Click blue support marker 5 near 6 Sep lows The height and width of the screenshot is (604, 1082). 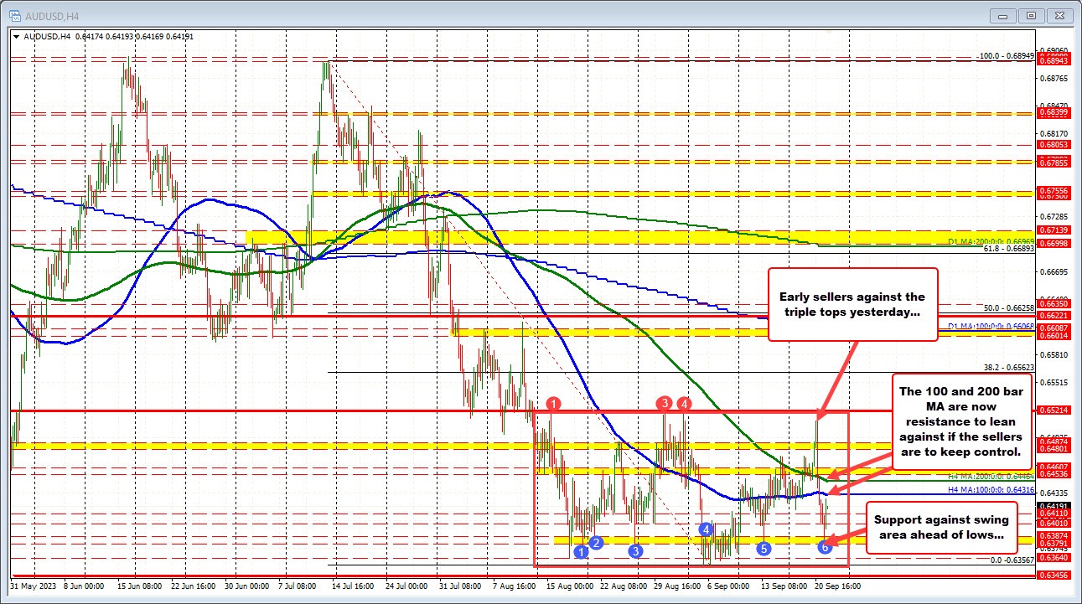(x=763, y=549)
